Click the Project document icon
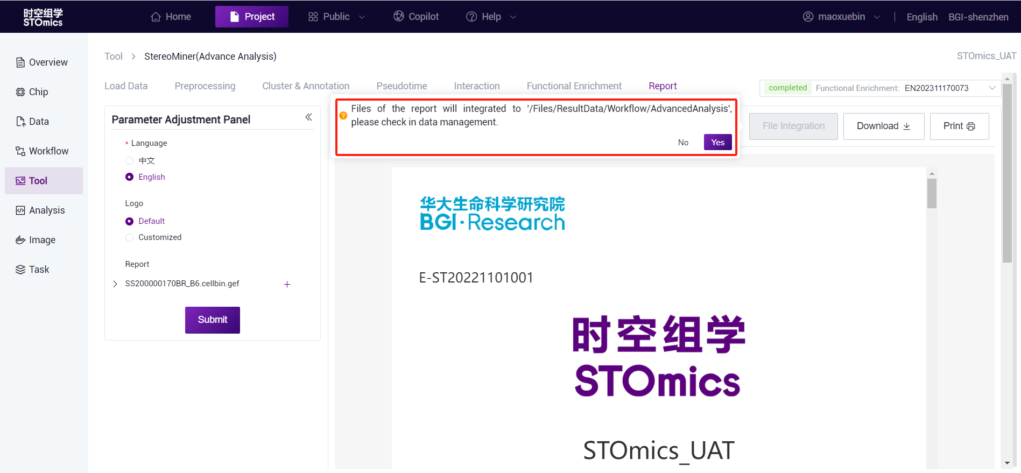 coord(234,17)
